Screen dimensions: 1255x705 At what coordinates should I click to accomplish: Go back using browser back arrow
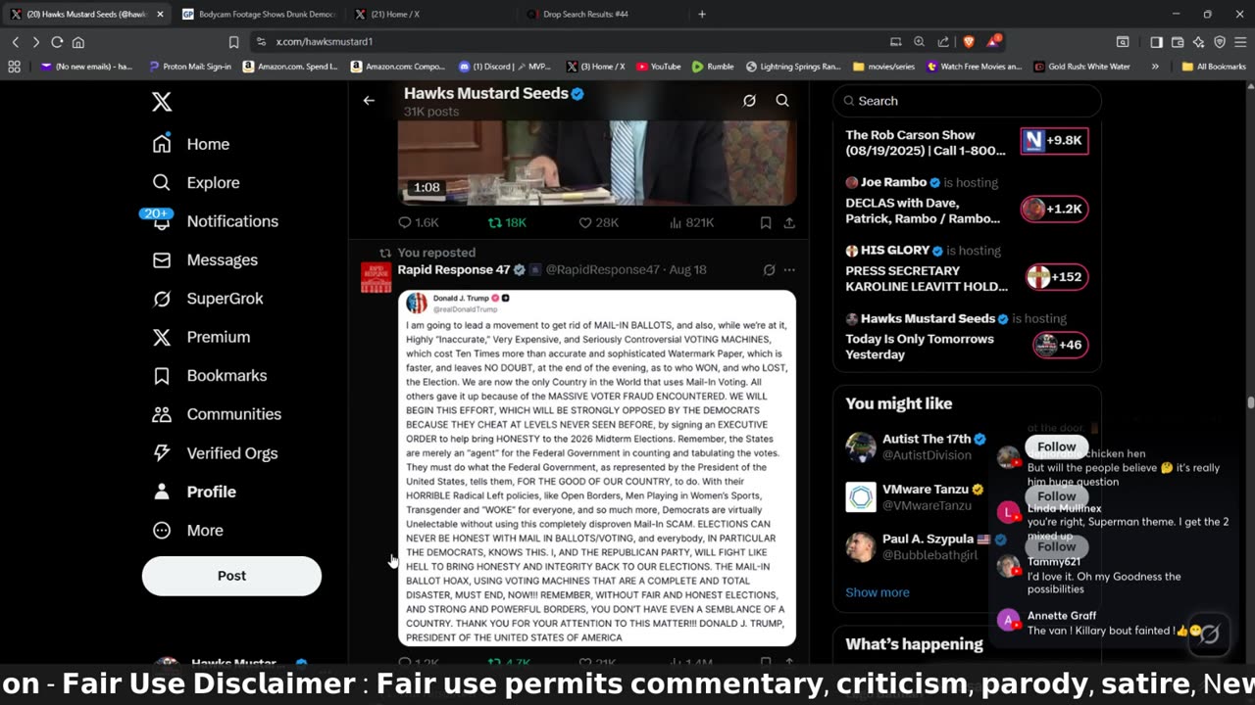[x=15, y=42]
